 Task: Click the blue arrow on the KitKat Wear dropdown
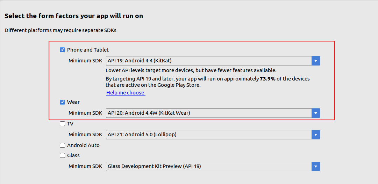[316, 113]
